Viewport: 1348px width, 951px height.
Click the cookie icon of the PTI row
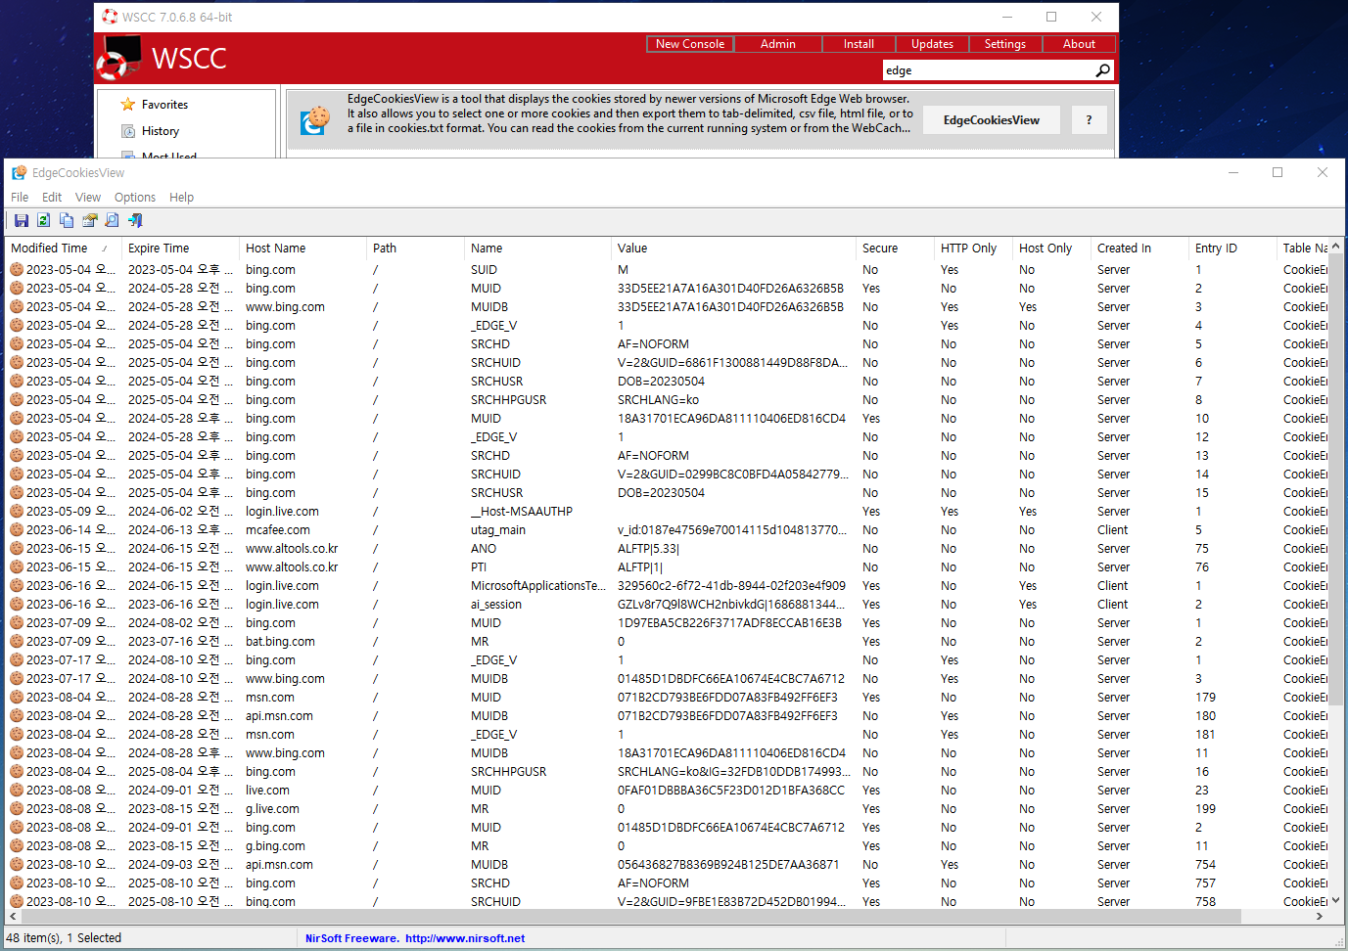pyautogui.click(x=17, y=567)
